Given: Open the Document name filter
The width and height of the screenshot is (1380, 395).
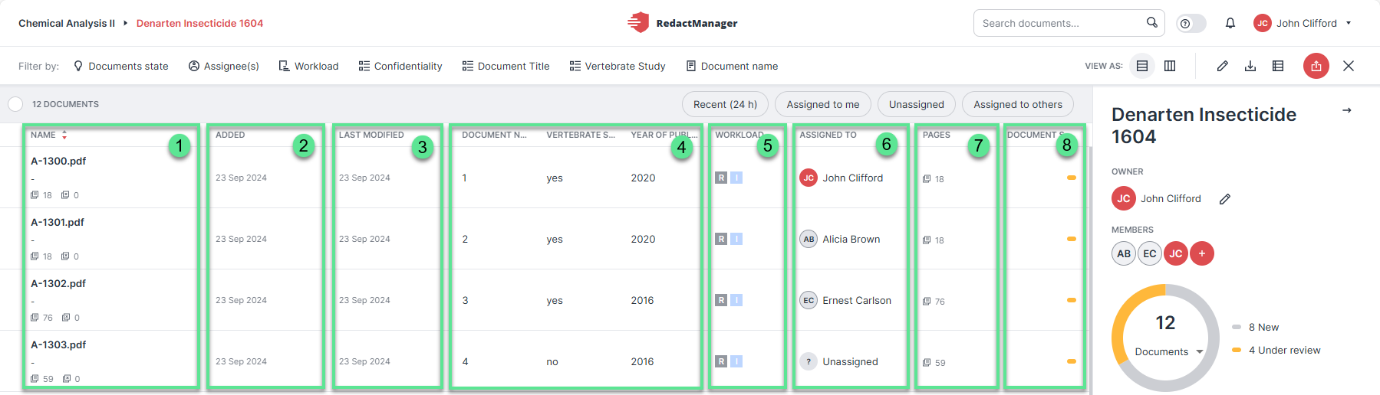Looking at the screenshot, I should tap(732, 66).
